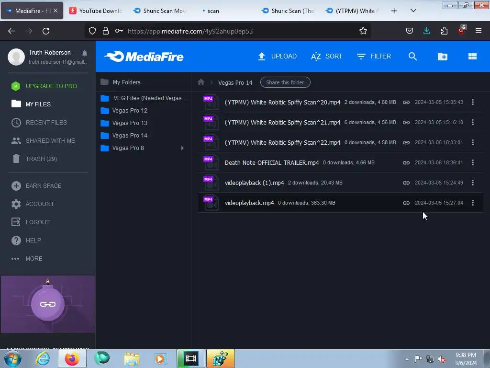Viewport: 490px width, 368px height.
Task: Copy link for videoplayback (1).mp4
Action: coord(406,183)
